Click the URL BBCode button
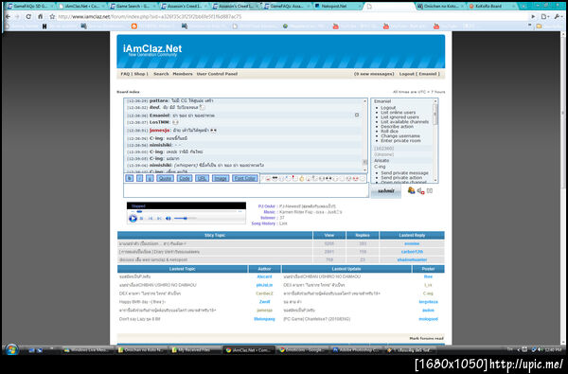The height and width of the screenshot is (374, 568). point(202,178)
